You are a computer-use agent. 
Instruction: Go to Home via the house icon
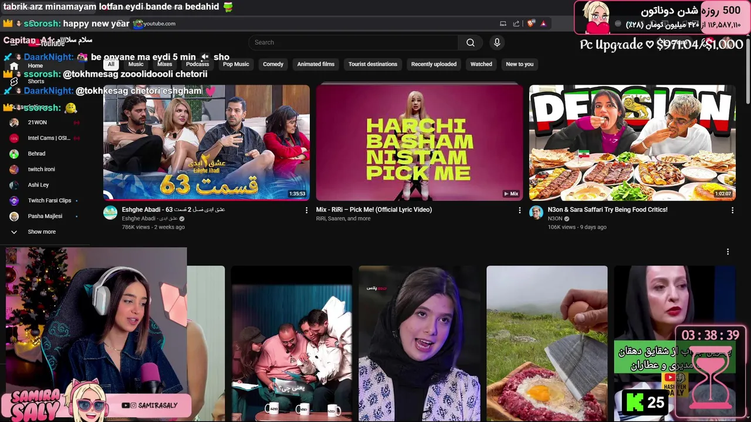click(14, 66)
